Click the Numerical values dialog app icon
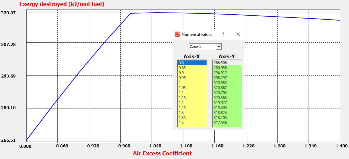 pyautogui.click(x=177, y=34)
